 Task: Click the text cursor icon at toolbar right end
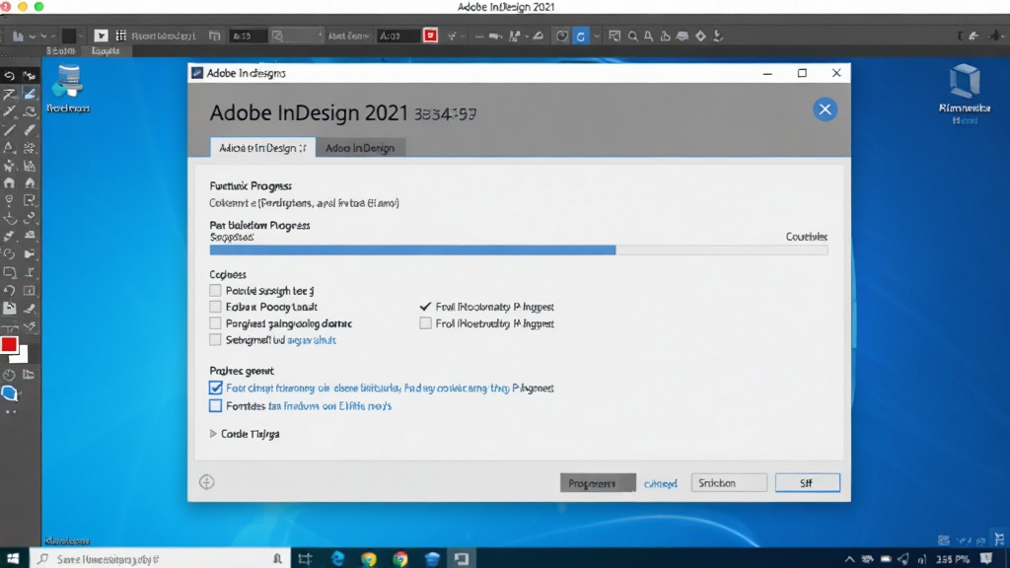960,36
